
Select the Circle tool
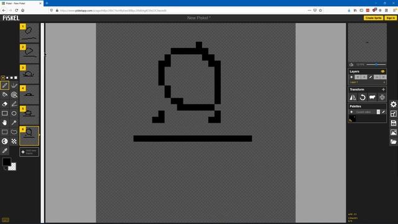coord(14,113)
